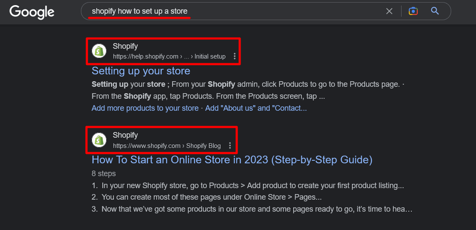Open three-dot menu for help.shopify.com result
Screen dimensions: 476x230
click(235, 56)
